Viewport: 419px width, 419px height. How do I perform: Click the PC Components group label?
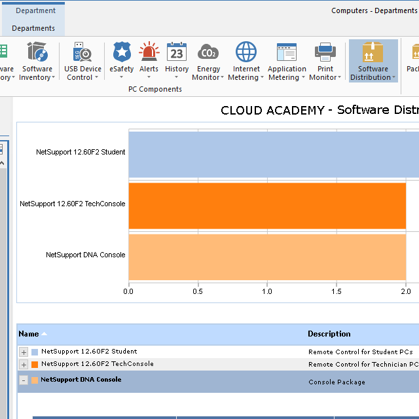(x=155, y=89)
